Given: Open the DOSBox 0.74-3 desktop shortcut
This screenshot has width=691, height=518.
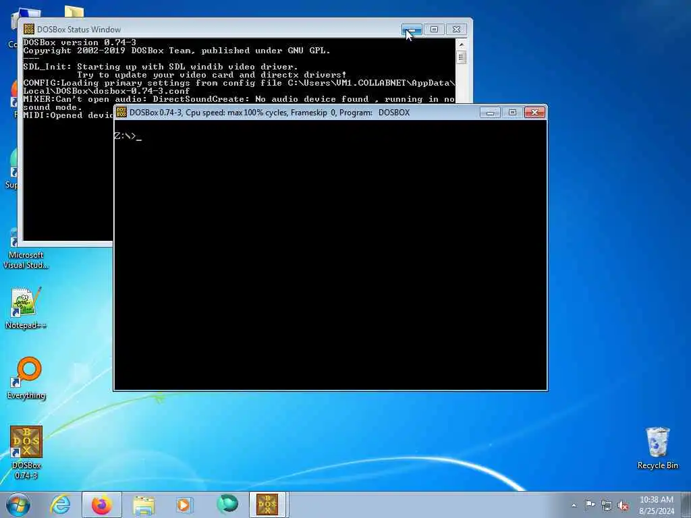Looking at the screenshot, I should (26, 453).
